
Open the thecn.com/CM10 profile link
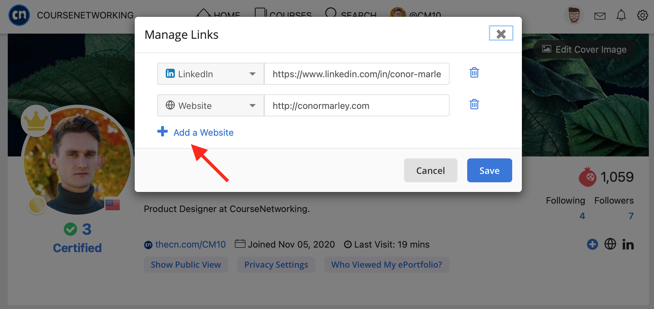190,244
